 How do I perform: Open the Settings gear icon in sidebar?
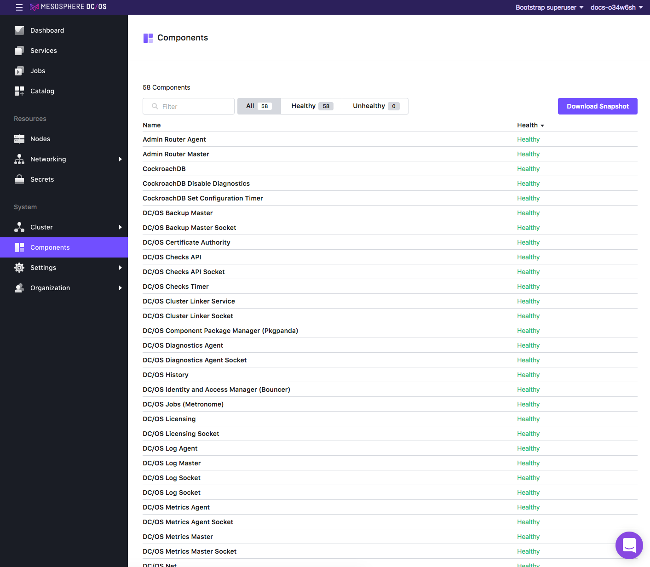(x=19, y=268)
